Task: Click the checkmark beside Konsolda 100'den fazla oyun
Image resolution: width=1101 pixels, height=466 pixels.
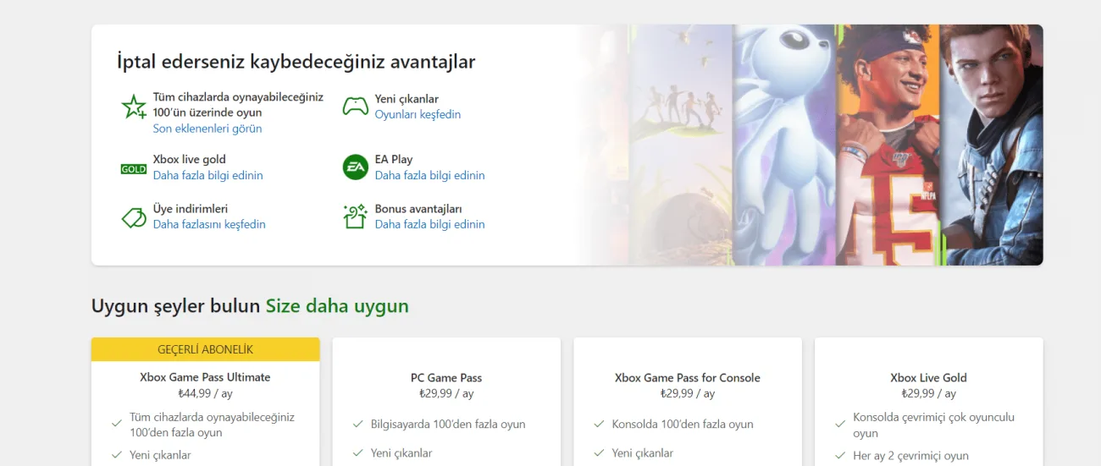Action: 599,424
